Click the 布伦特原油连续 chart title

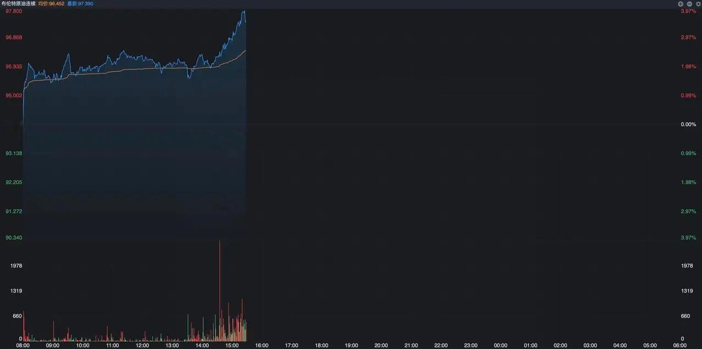pyautogui.click(x=18, y=3)
